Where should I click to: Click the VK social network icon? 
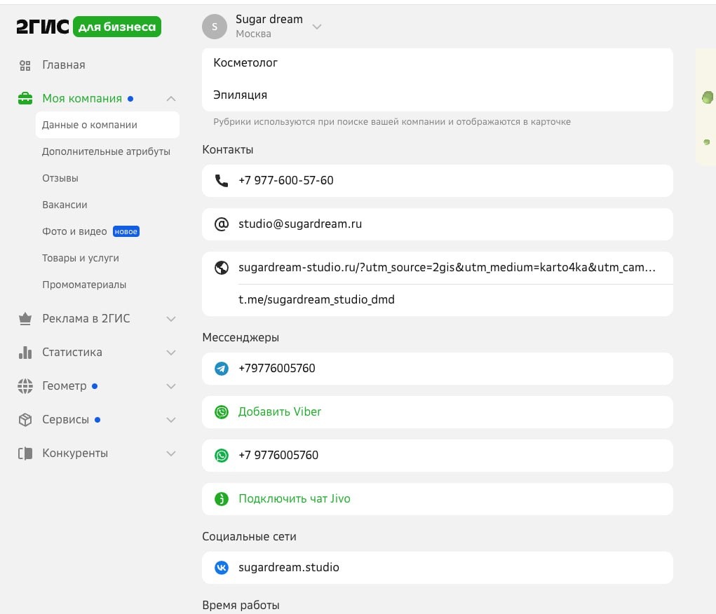coord(222,568)
